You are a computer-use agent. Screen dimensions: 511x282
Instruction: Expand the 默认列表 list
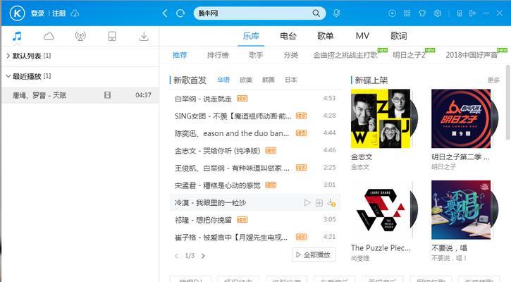tap(8, 56)
